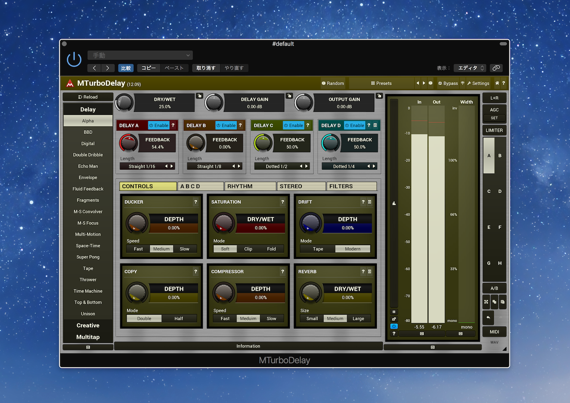Click the LIMITER button

coord(494,130)
